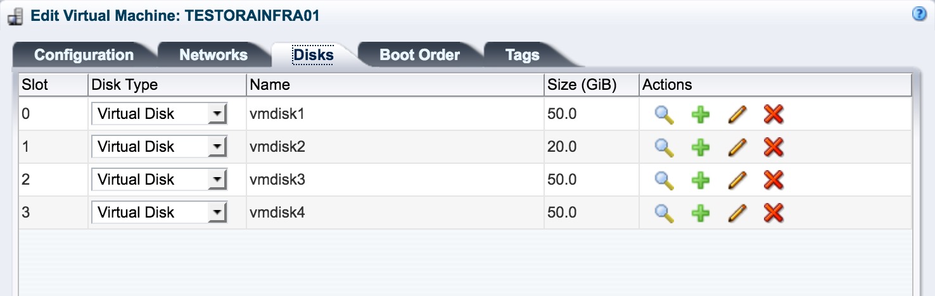This screenshot has height=296, width=935.
Task: Click the green plus icon for vmdisk3
Action: [700, 180]
